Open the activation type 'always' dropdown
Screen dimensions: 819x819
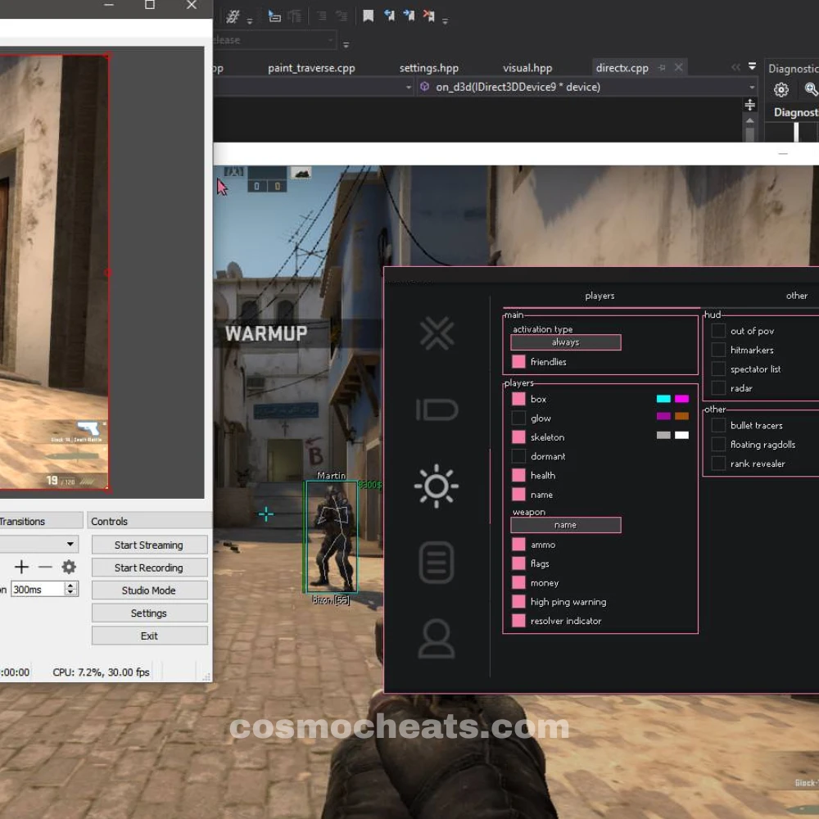[565, 342]
